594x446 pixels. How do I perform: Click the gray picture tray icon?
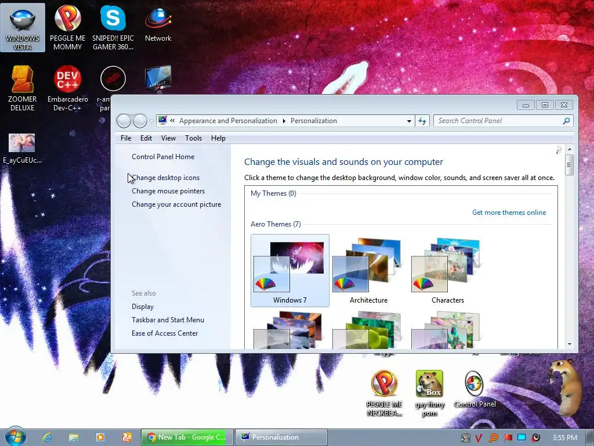click(465, 438)
